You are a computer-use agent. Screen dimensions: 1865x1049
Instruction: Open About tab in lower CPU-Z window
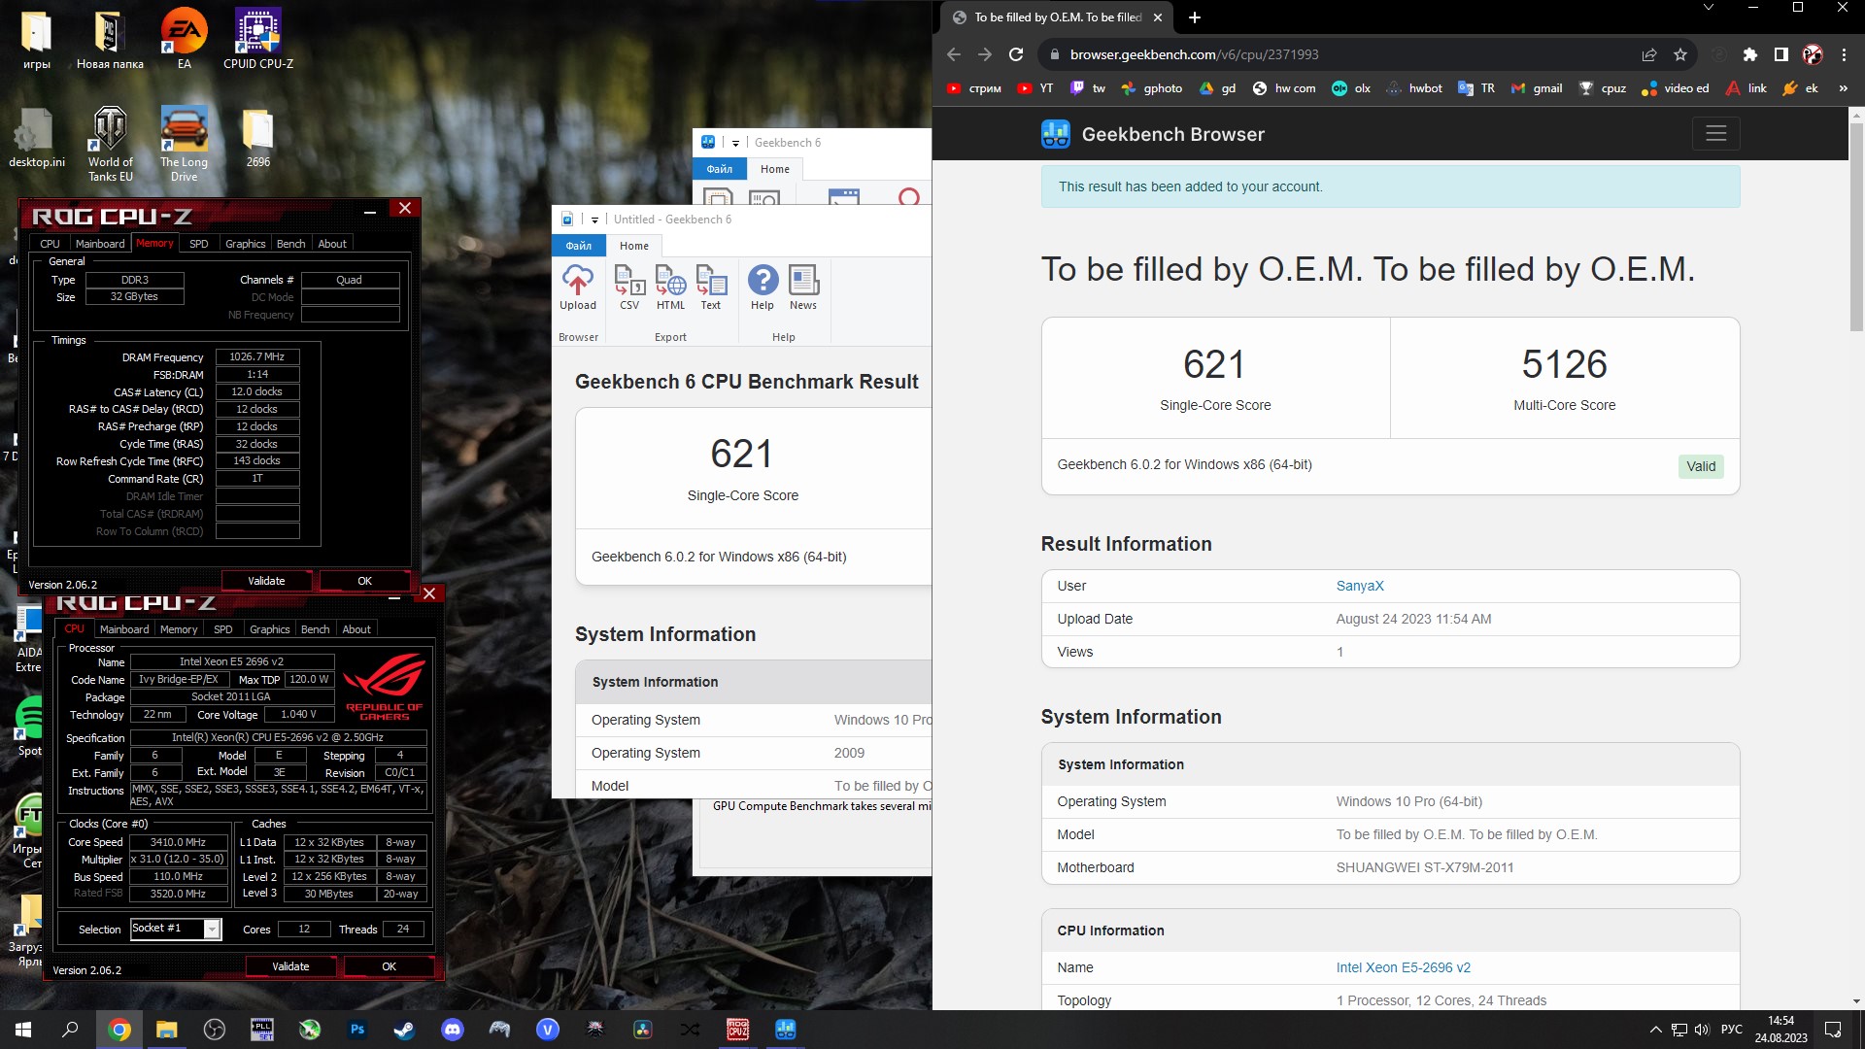[356, 629]
